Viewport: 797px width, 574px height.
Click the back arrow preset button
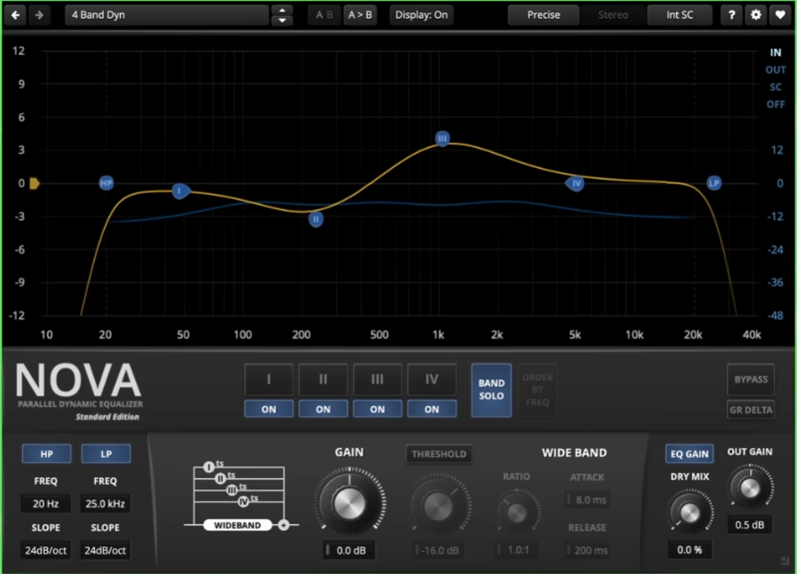pyautogui.click(x=15, y=15)
